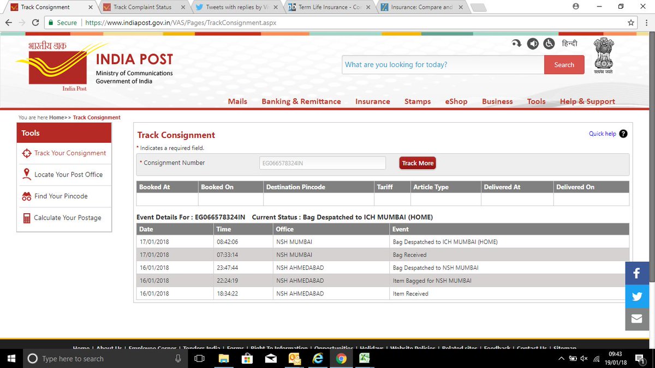
Task: Open Find Your Pincode link
Action: 61,196
